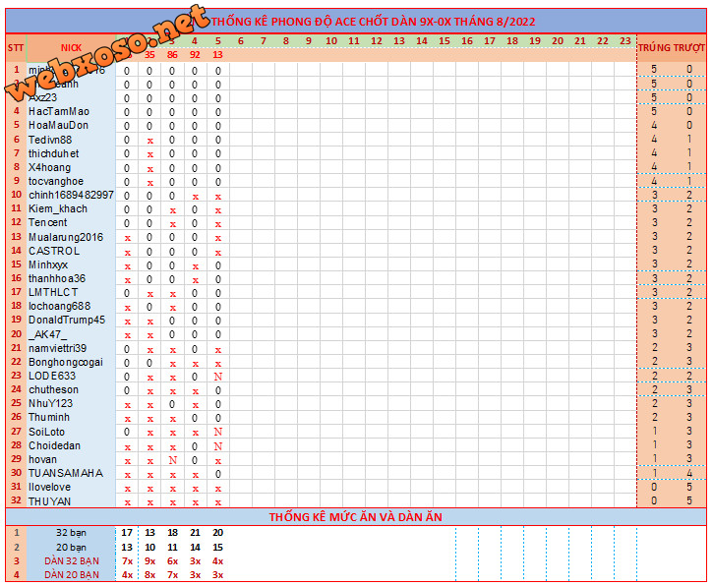
Task: Click value '18' in the 32 bạn row
Action: 172,533
